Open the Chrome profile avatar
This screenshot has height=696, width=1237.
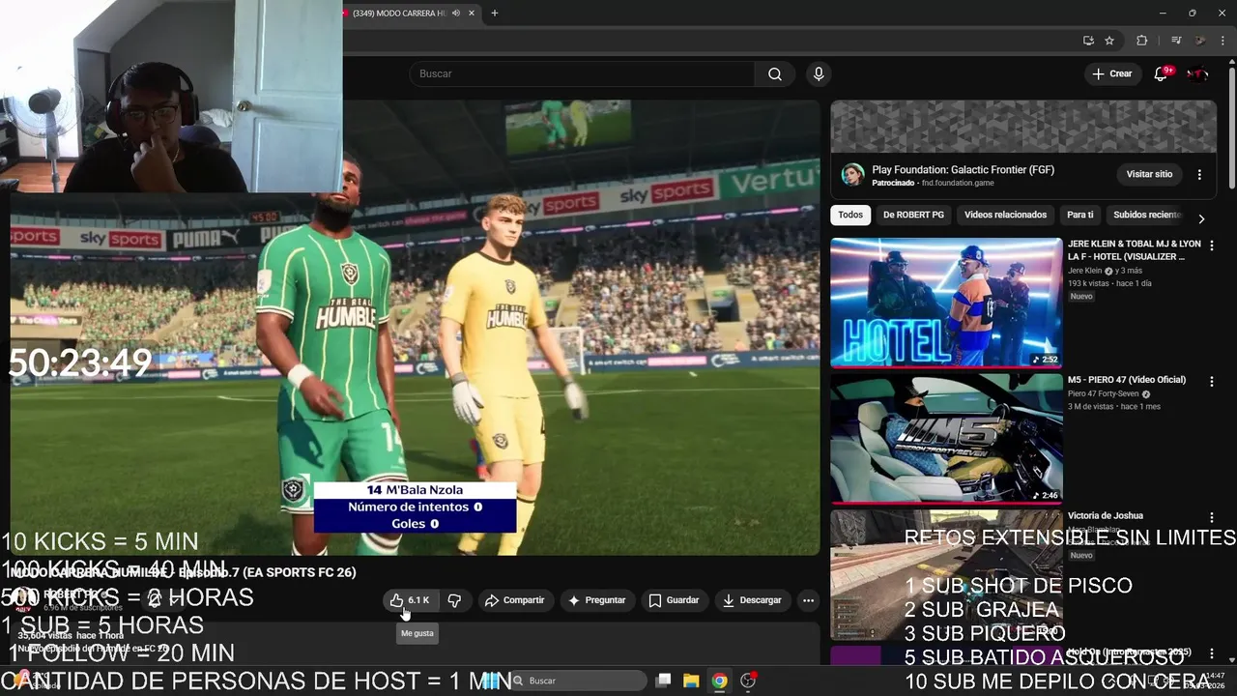coord(1199,41)
